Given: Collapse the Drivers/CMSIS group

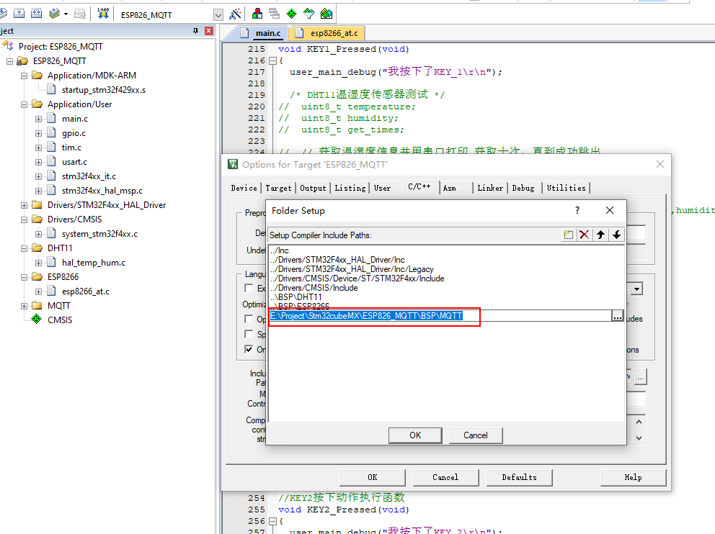Looking at the screenshot, I should tap(25, 220).
